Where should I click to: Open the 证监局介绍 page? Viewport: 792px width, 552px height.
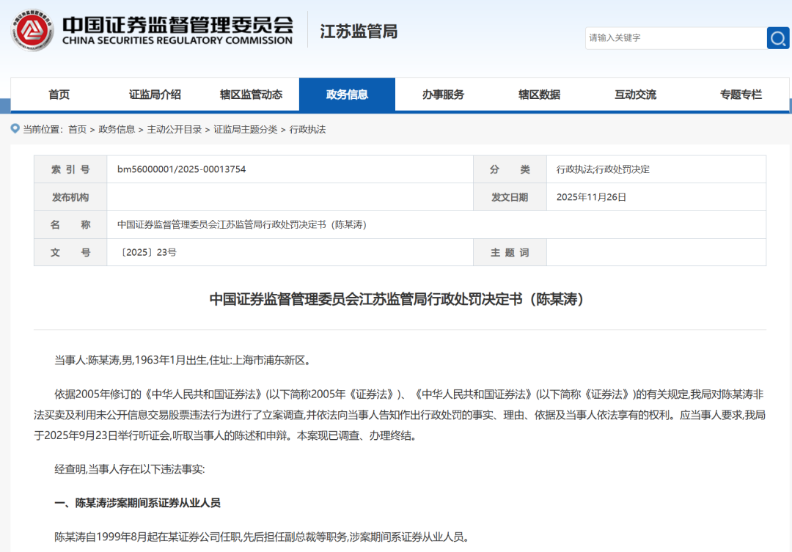pos(155,94)
